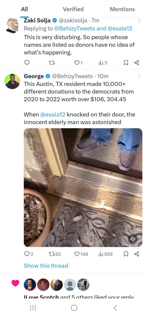147x317 pixels.
Task: Bookmark Zaki Solja's tweet
Action: [126, 63]
